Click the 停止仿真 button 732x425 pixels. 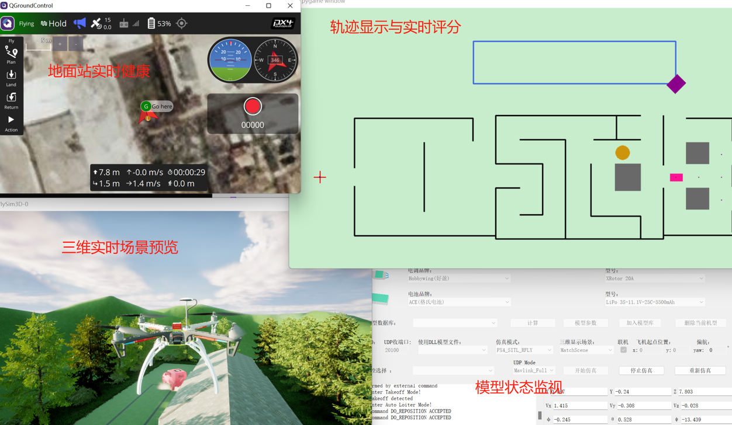(x=641, y=371)
